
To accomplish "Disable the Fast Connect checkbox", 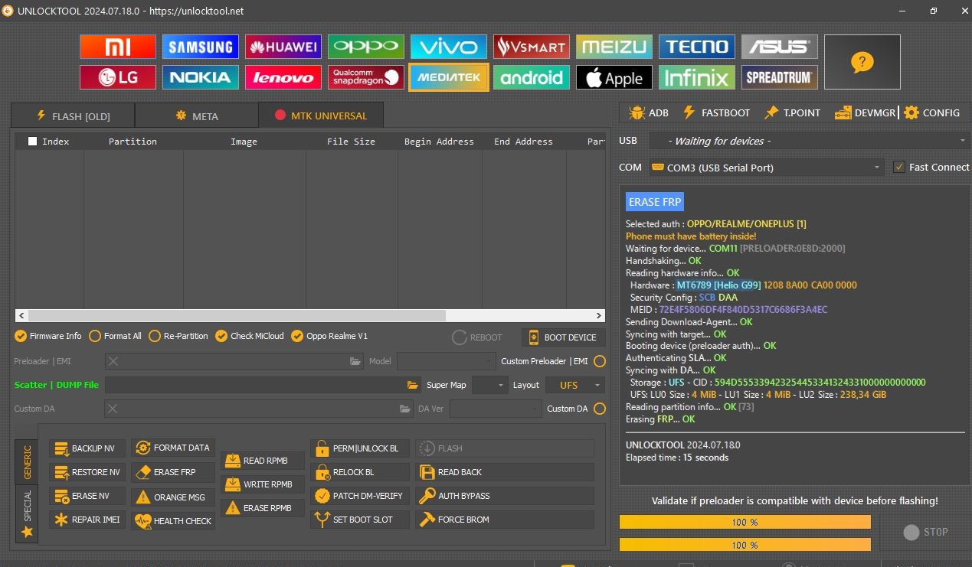I will (x=899, y=167).
